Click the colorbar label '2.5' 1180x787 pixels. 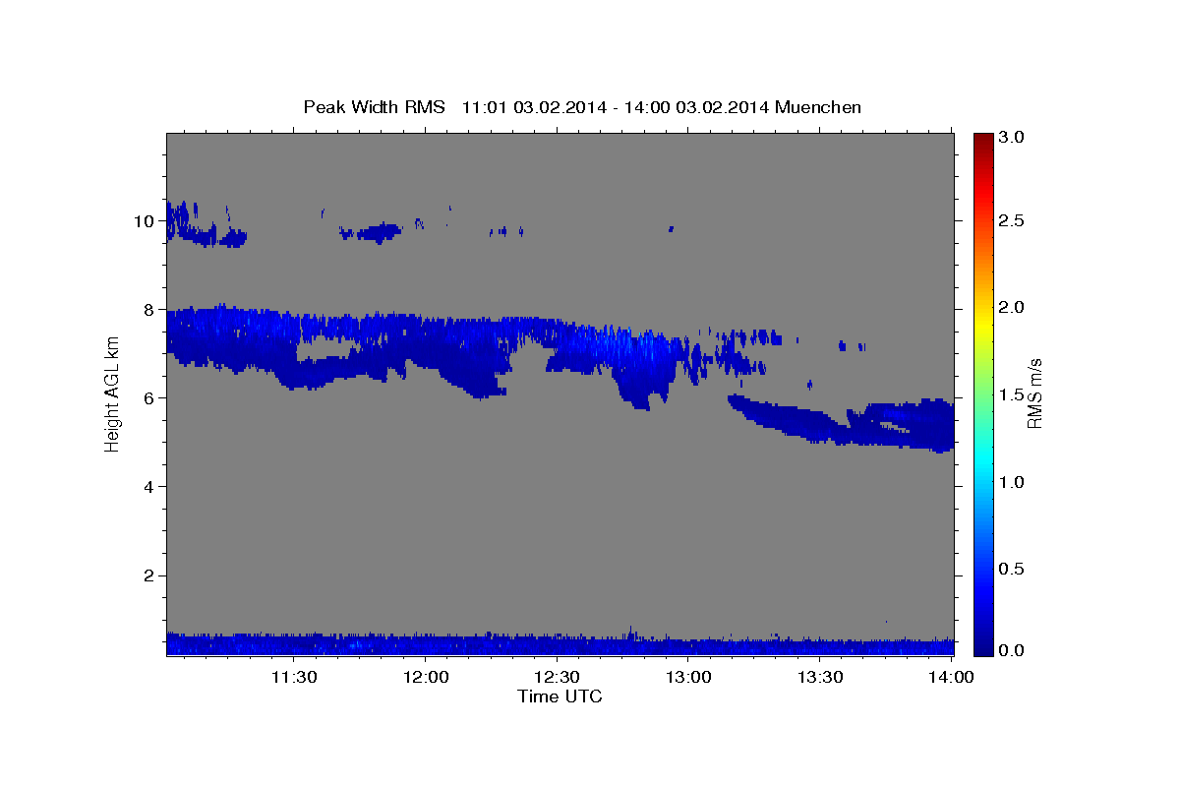coord(1012,220)
